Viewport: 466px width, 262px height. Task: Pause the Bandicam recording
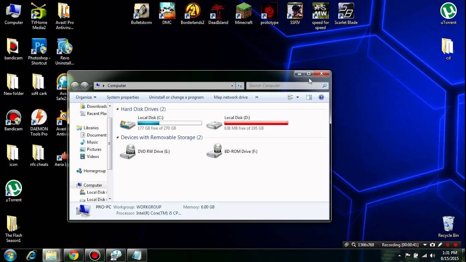[448, 245]
